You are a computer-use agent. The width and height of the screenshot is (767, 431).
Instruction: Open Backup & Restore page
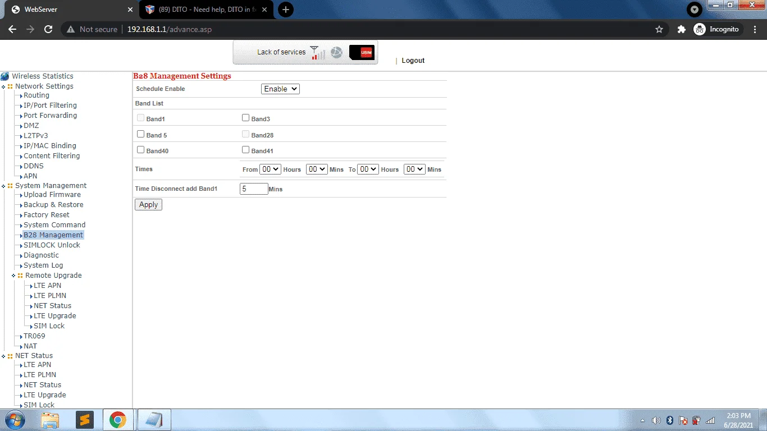click(x=53, y=205)
